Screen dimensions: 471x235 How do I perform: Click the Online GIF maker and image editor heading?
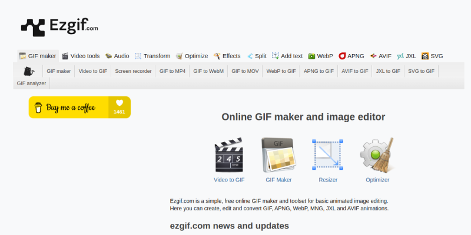pyautogui.click(x=303, y=117)
